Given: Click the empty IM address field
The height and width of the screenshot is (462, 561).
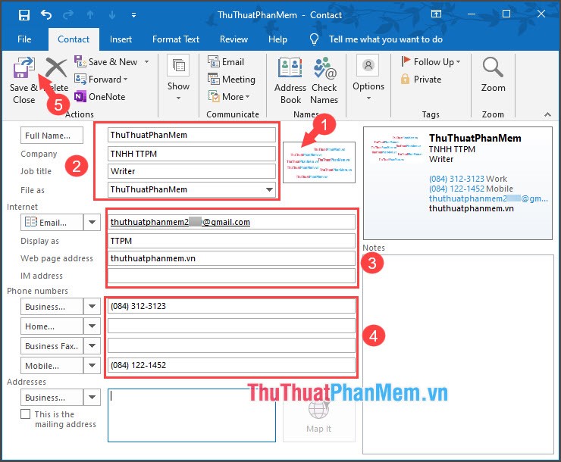Looking at the screenshot, I should [x=231, y=276].
